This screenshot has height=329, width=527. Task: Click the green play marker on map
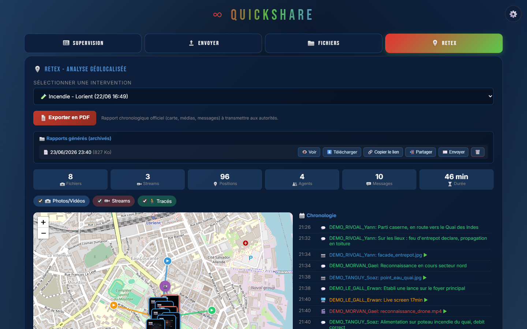pyautogui.click(x=212, y=310)
